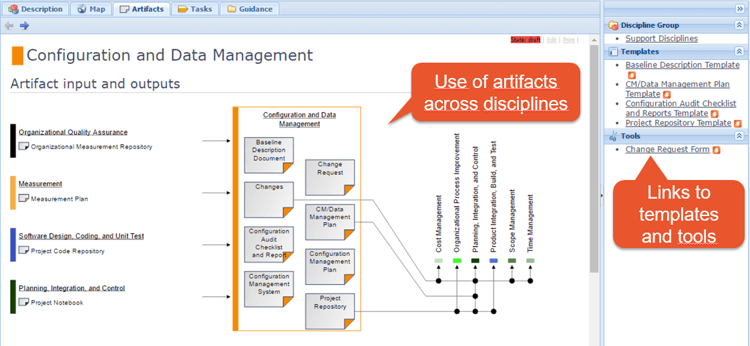Screen dimensions: 750x346
Task: Click Planning, Integration, and Control dark swatch
Action: pyautogui.click(x=475, y=261)
